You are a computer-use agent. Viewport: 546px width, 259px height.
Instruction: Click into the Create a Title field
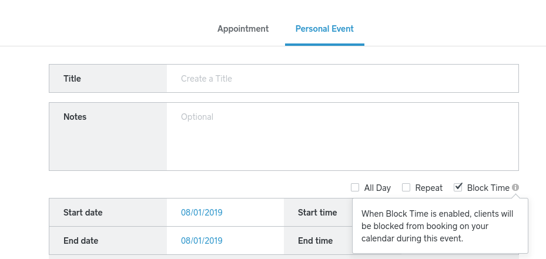[x=342, y=79]
